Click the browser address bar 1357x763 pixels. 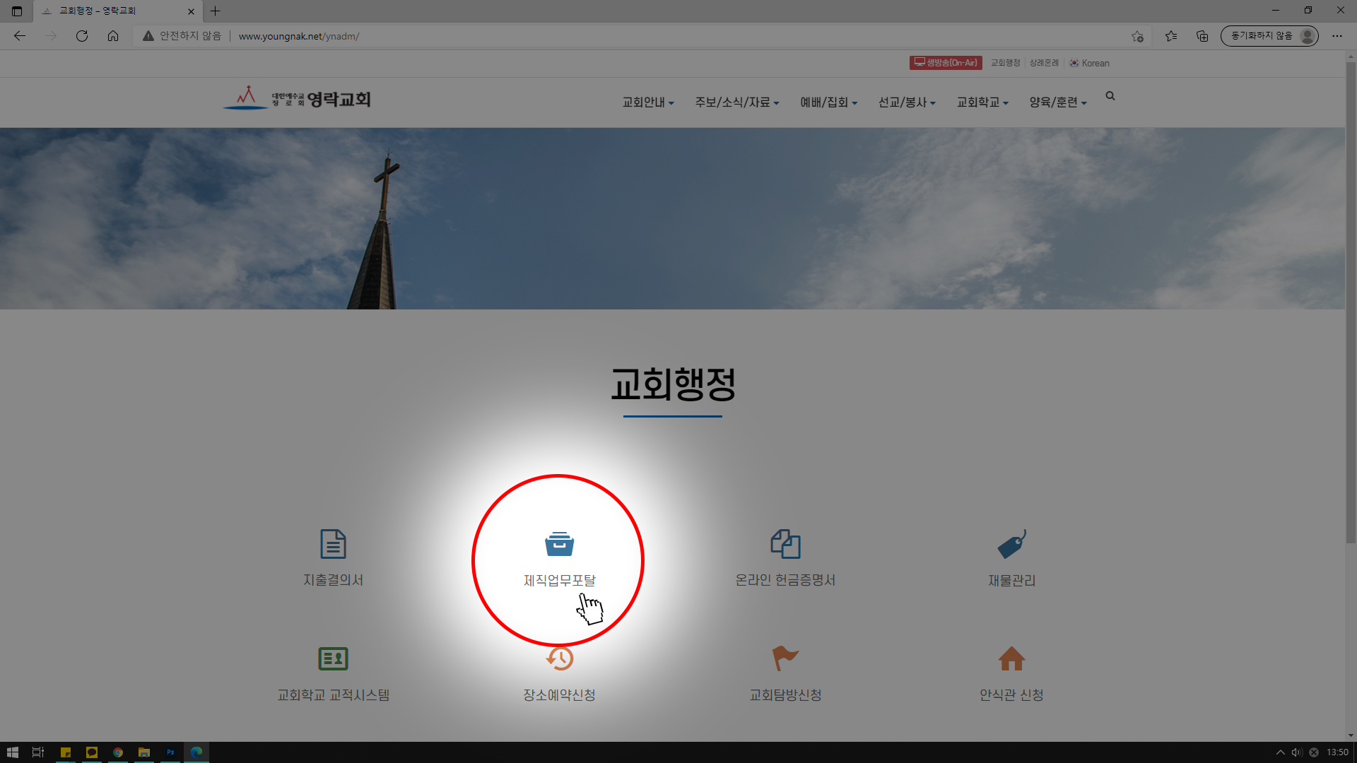(495, 36)
